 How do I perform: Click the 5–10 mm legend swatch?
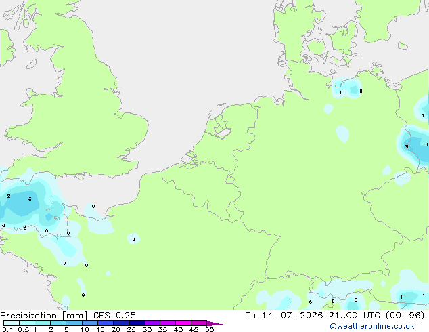tap(74, 323)
